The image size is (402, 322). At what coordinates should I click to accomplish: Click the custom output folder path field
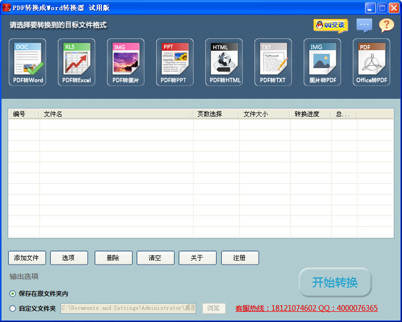click(128, 308)
